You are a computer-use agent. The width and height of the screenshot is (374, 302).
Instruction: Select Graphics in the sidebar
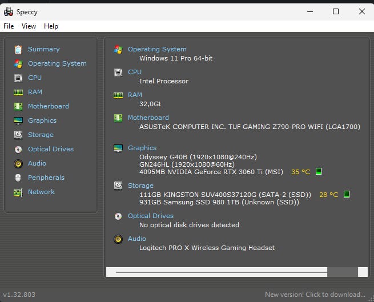tap(42, 120)
